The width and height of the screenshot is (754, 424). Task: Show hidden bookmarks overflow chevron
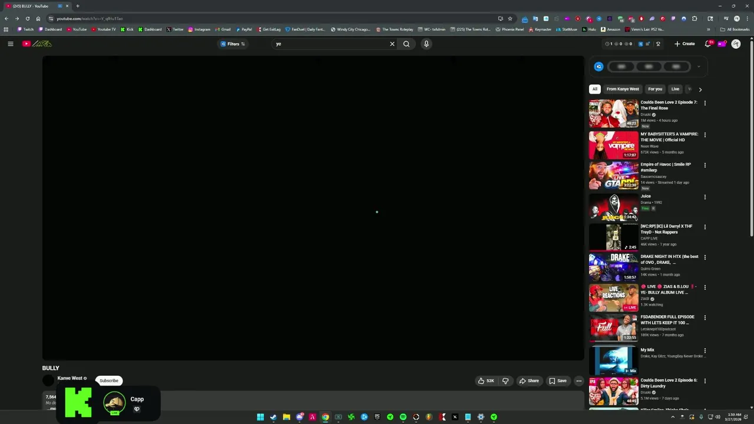point(709,29)
